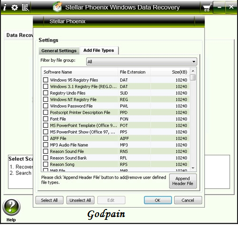Click the MP3 extension cell
The image size is (238, 226).
coord(124,145)
